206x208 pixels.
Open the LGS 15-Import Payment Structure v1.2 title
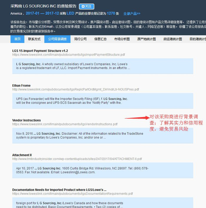[x=40, y=51]
